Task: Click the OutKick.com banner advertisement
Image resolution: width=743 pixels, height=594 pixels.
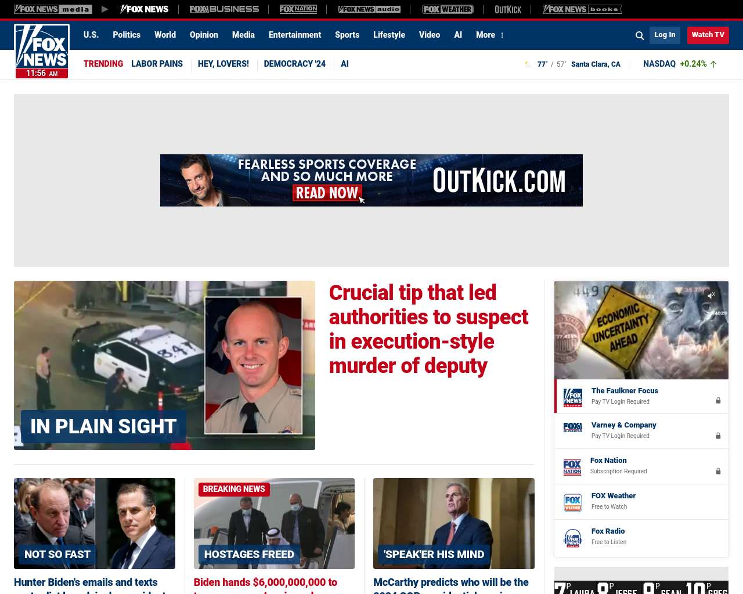Action: [x=371, y=180]
